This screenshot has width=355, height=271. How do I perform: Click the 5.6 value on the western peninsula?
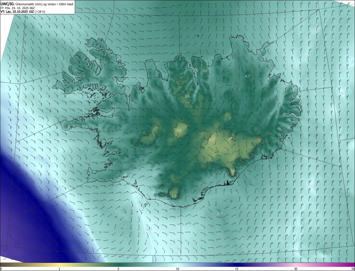pos(67,126)
